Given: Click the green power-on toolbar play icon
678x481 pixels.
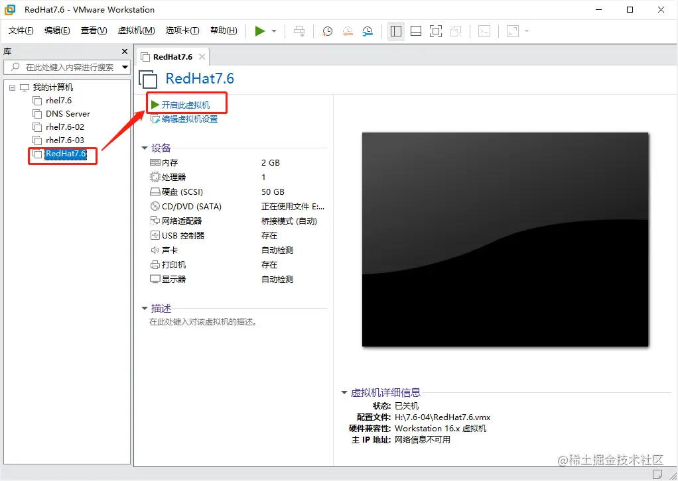Looking at the screenshot, I should click(260, 31).
